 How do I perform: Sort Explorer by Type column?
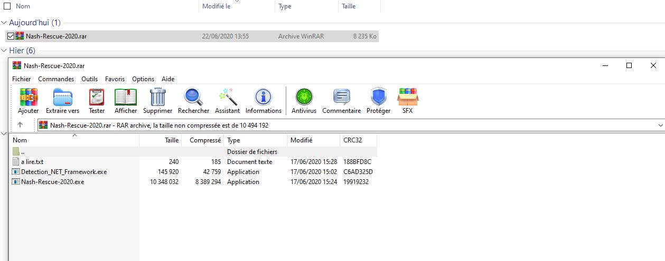pyautogui.click(x=306, y=6)
